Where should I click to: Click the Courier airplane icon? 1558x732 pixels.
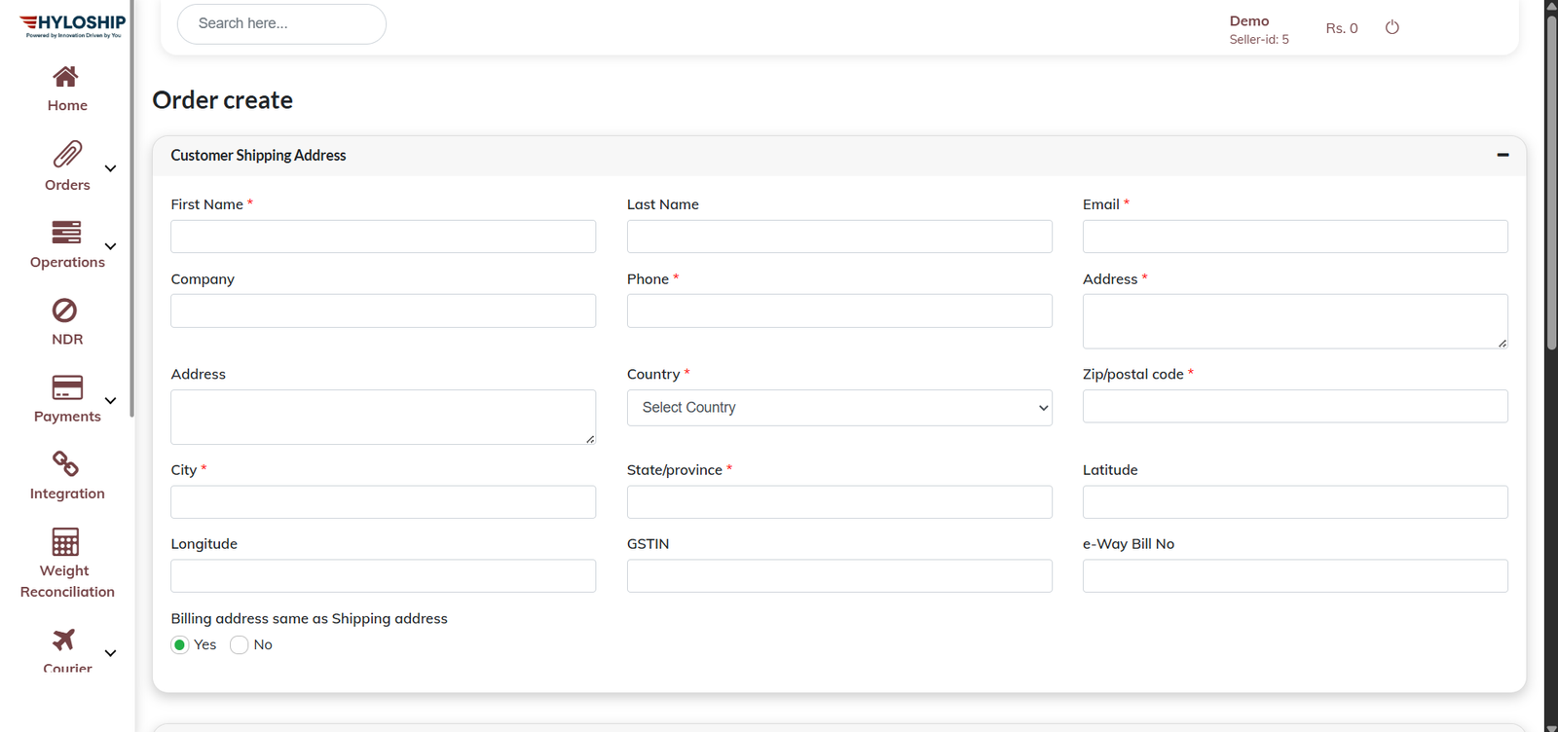[x=64, y=640]
